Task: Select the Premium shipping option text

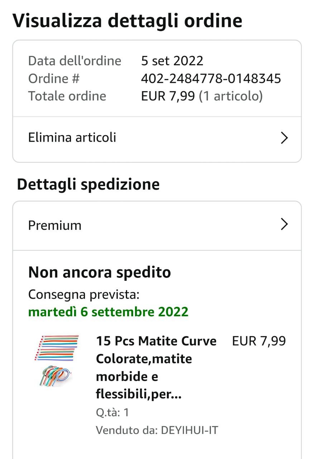Action: click(55, 225)
